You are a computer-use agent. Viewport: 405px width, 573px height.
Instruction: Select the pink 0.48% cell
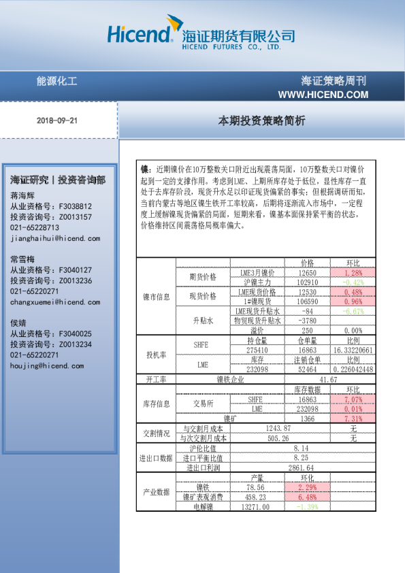[353, 292]
